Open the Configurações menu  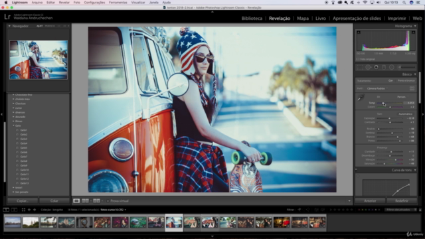[94, 3]
